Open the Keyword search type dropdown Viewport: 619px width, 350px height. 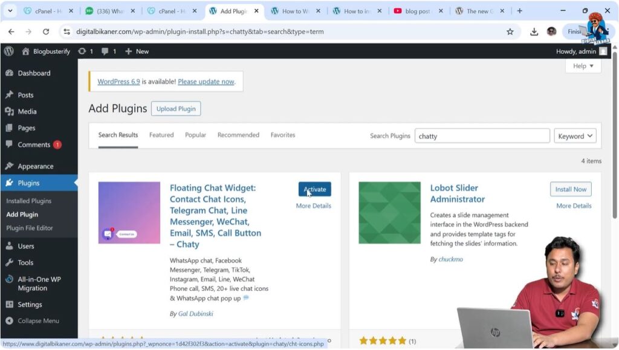coord(575,136)
